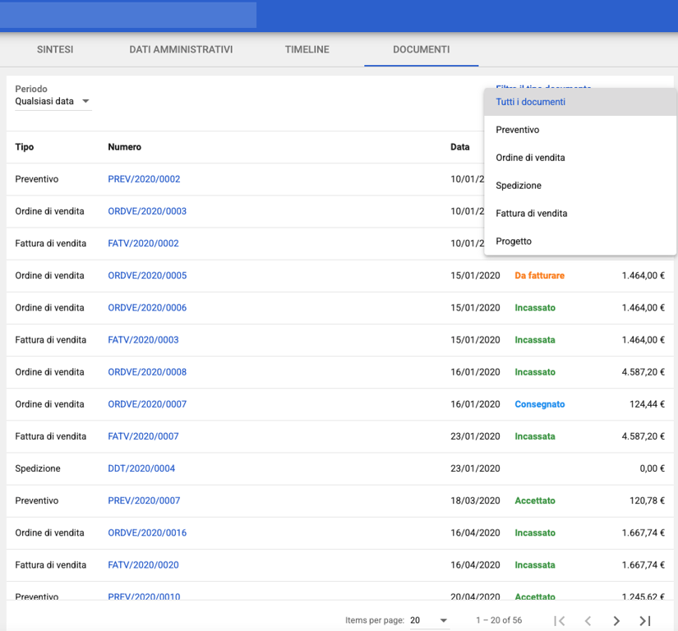This screenshot has width=678, height=631.
Task: Open the Periodo date dropdown
Action: pyautogui.click(x=53, y=102)
